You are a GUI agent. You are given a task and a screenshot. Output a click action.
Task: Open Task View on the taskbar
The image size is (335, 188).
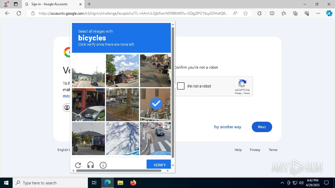94,183
